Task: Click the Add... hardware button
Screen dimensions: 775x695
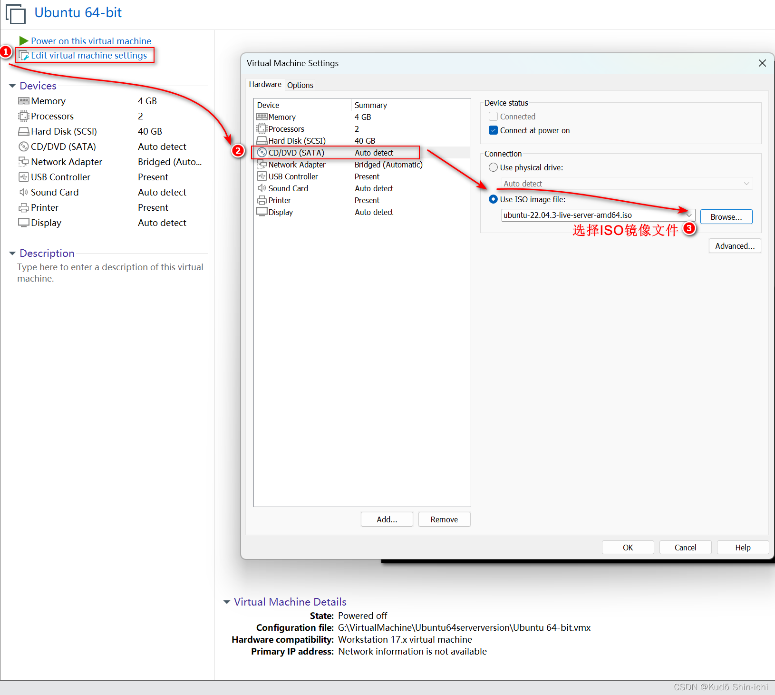Action: coord(387,519)
